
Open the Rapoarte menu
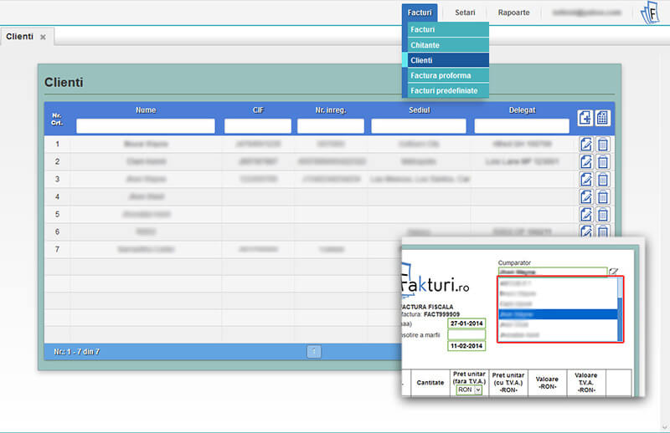513,13
